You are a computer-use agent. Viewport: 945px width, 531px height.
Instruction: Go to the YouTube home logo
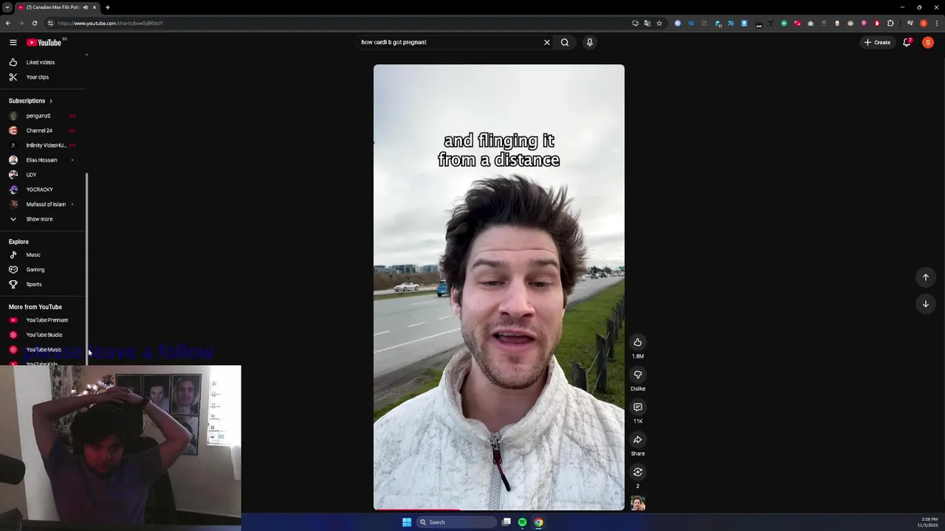pos(44,42)
